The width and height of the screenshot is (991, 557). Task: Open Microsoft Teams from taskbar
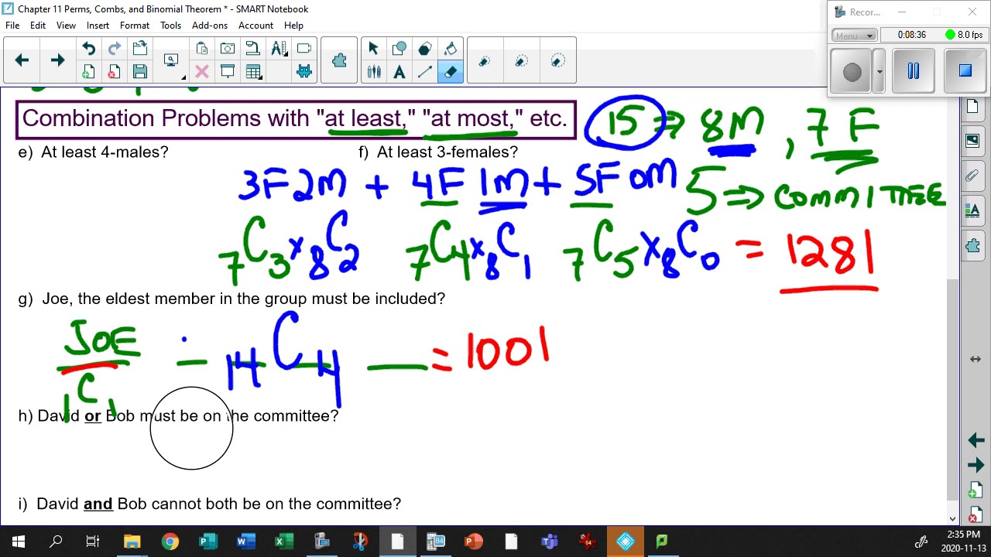549,542
